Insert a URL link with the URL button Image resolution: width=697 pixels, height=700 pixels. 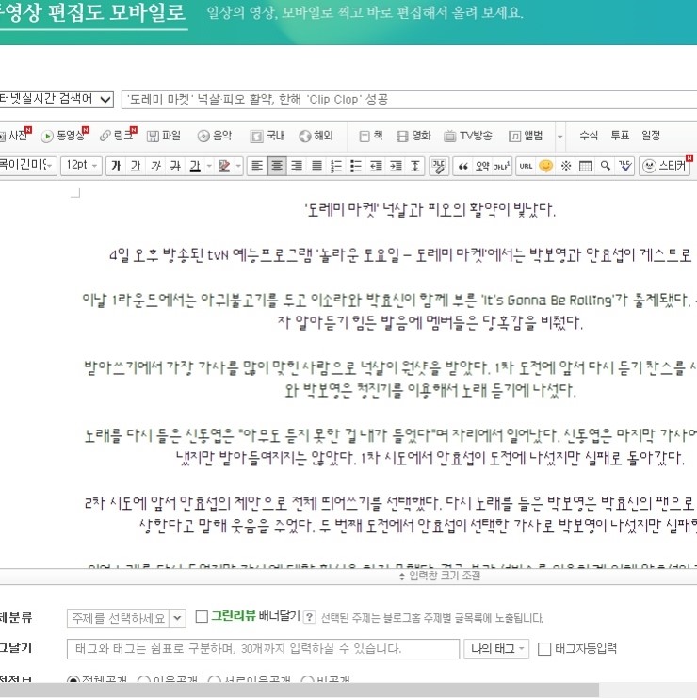coord(527,166)
